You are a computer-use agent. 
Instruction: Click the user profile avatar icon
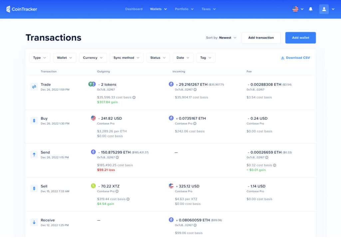324,9
